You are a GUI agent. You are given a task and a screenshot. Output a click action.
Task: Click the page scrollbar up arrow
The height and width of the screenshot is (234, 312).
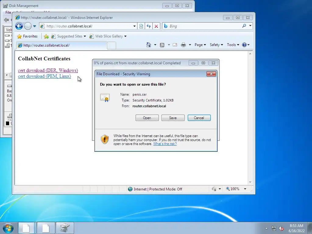pyautogui.click(x=250, y=54)
